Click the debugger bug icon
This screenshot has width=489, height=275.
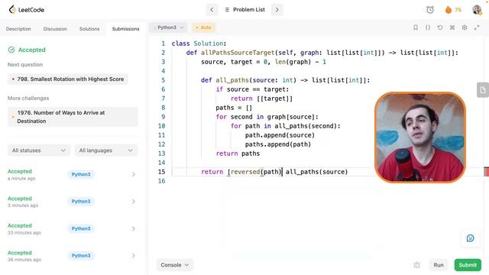pos(416,265)
